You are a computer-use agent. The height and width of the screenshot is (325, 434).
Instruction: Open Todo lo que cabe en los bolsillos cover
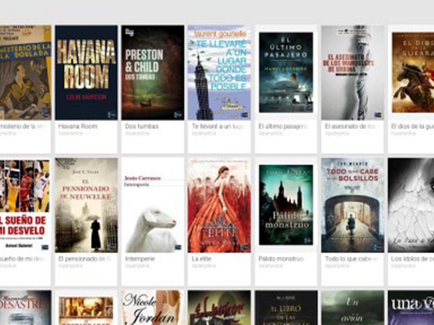pos(352,205)
